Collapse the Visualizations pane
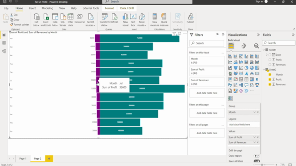Screen dimensions: 296x166 tap(258, 35)
